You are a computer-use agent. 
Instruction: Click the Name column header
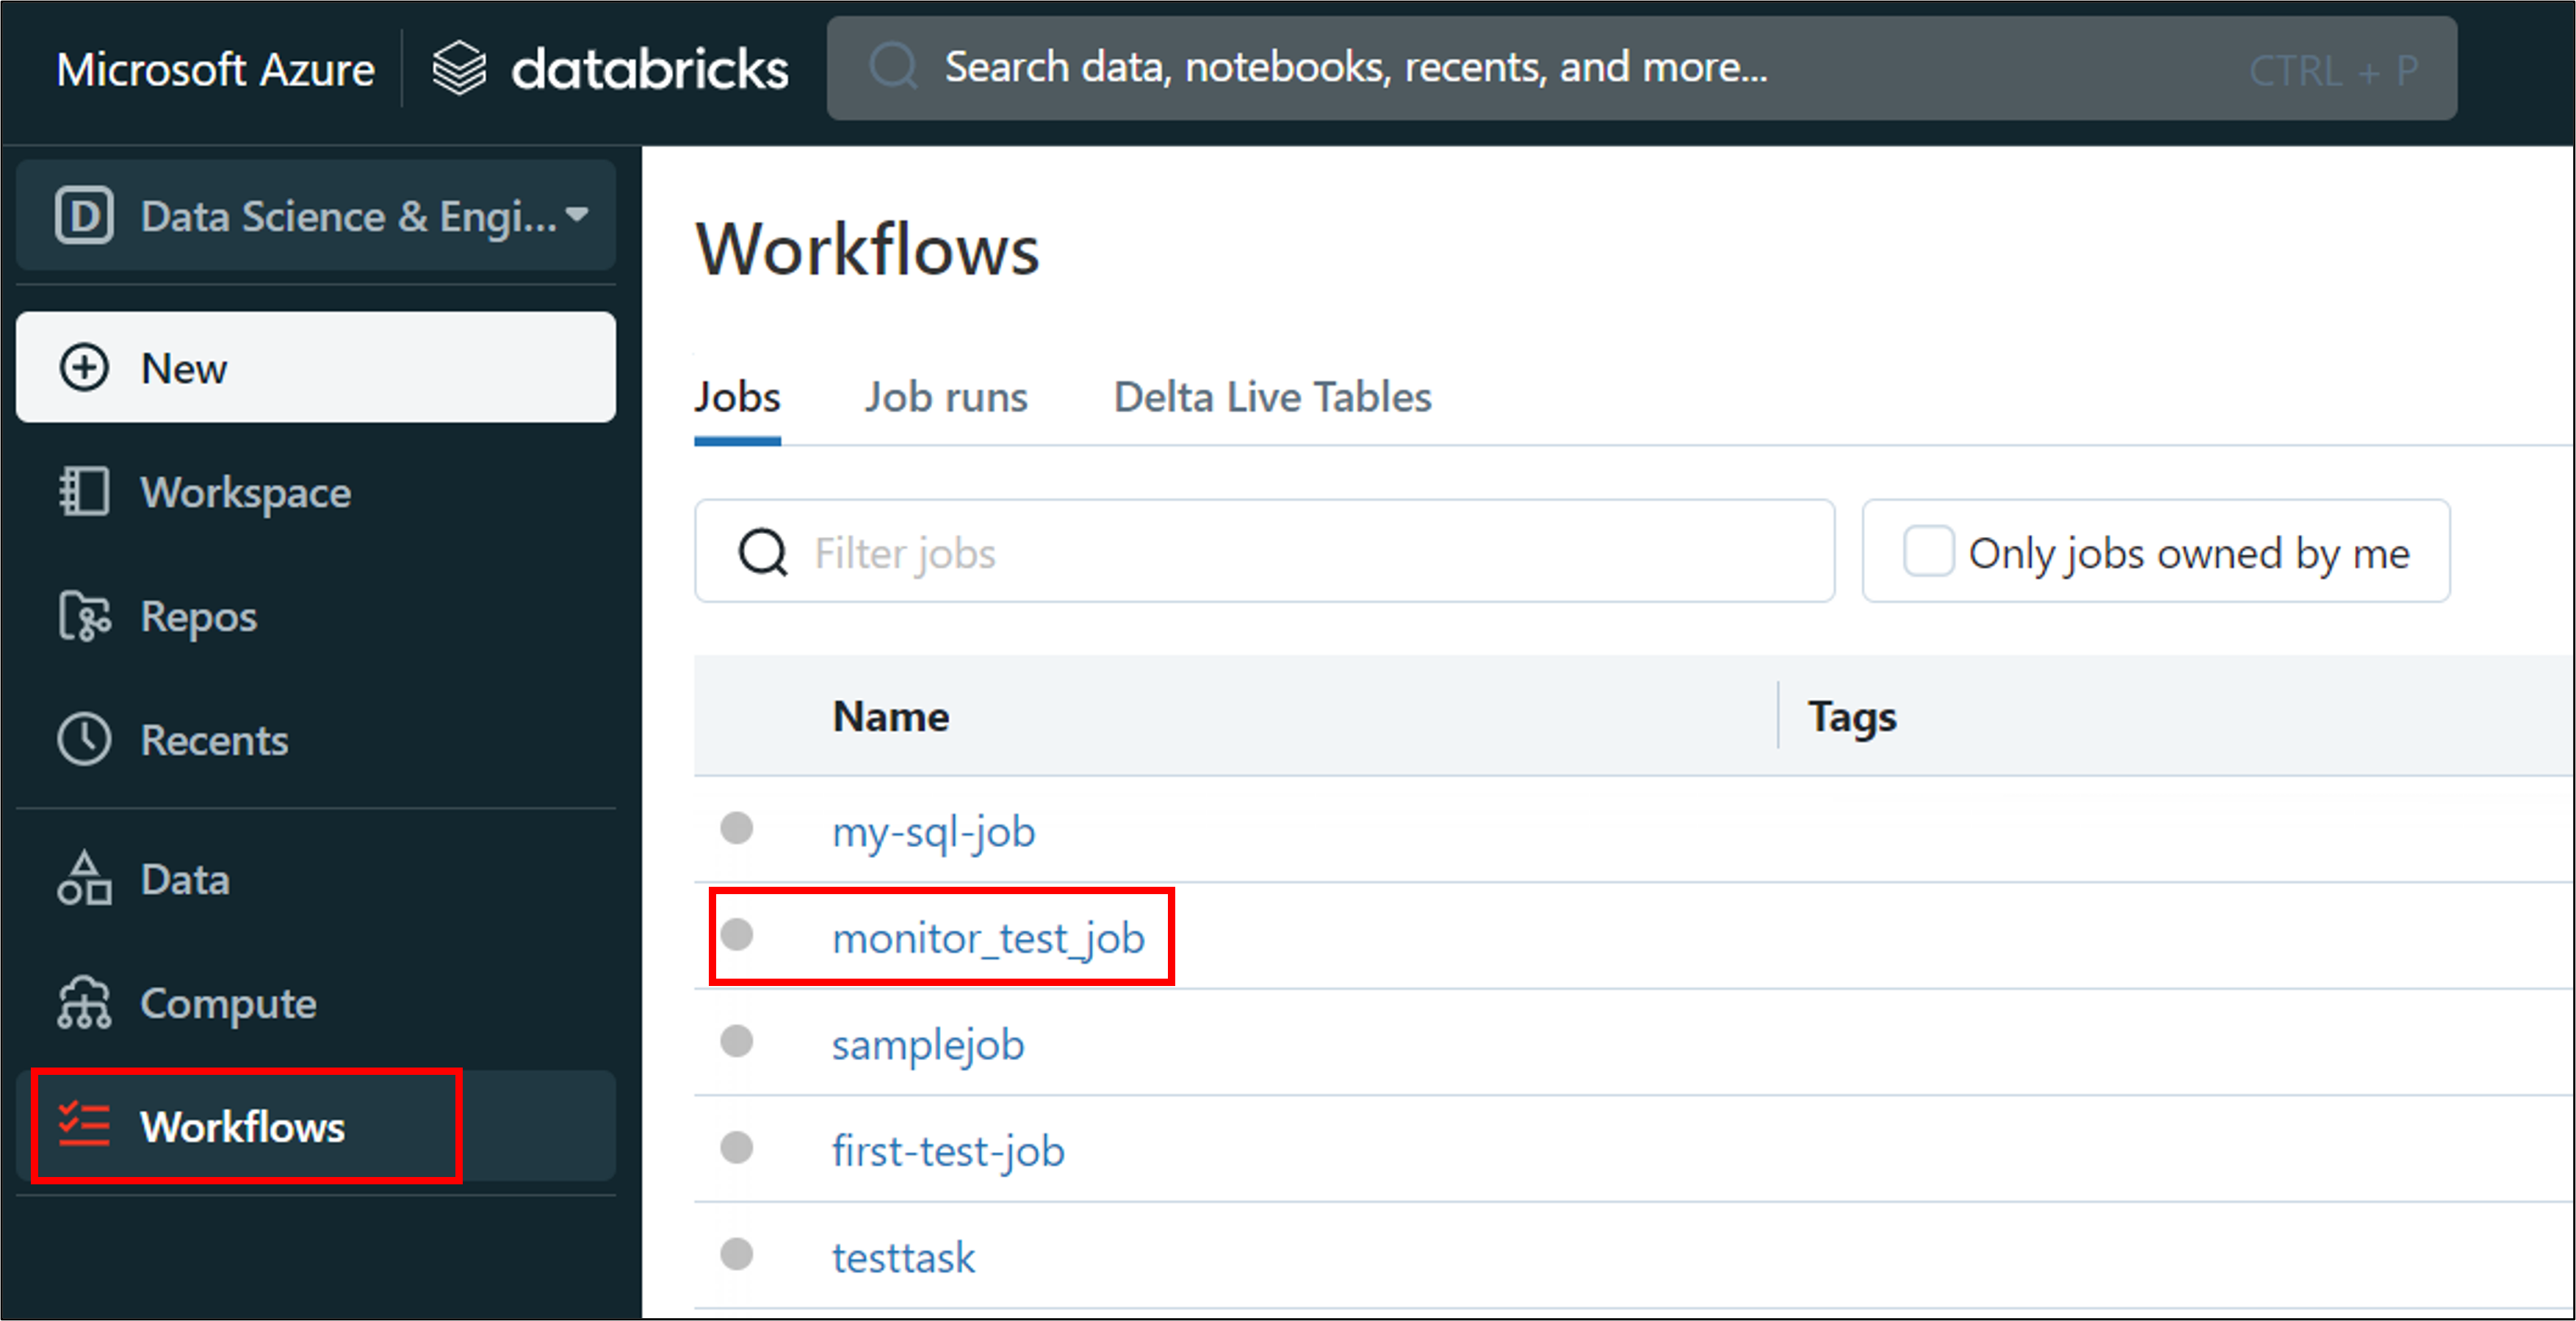click(x=891, y=717)
